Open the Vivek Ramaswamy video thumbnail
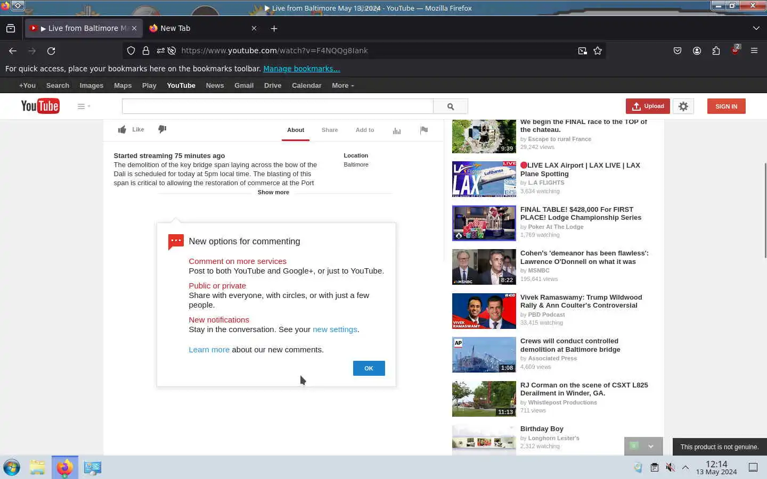 click(484, 311)
